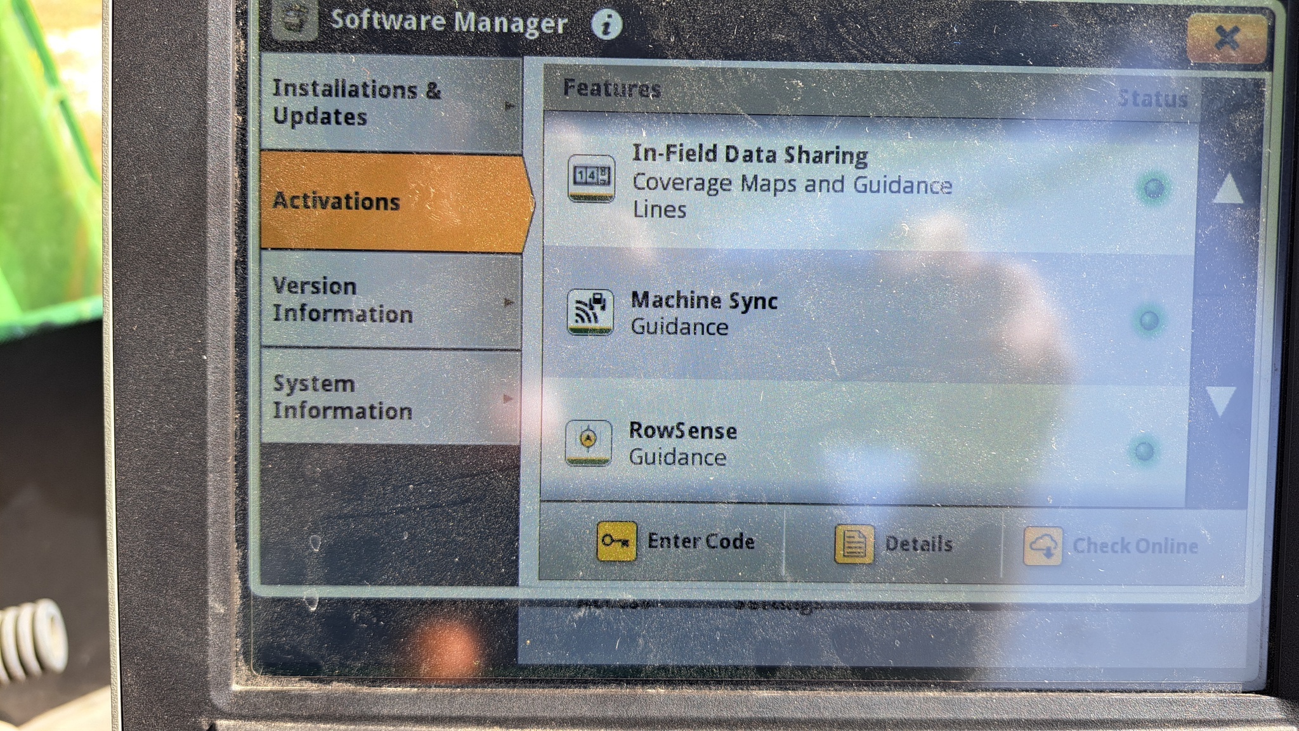Click the Software Manager icon in title bar
1299x731 pixels.
(x=295, y=20)
